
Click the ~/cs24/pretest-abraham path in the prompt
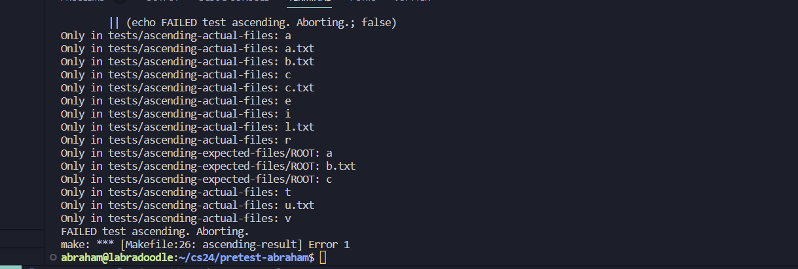coord(245,258)
